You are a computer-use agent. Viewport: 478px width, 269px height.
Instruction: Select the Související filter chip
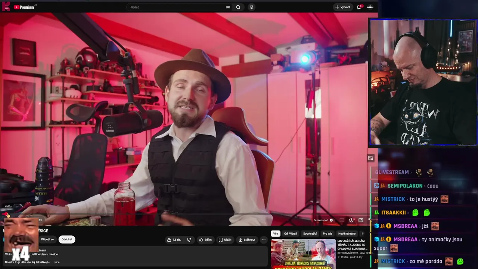pyautogui.click(x=310, y=234)
